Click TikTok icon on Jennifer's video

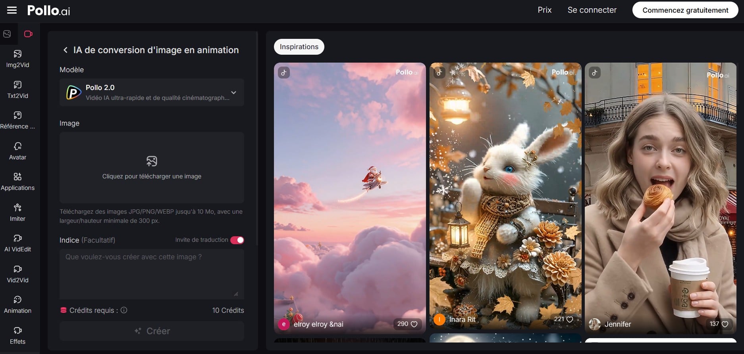595,73
